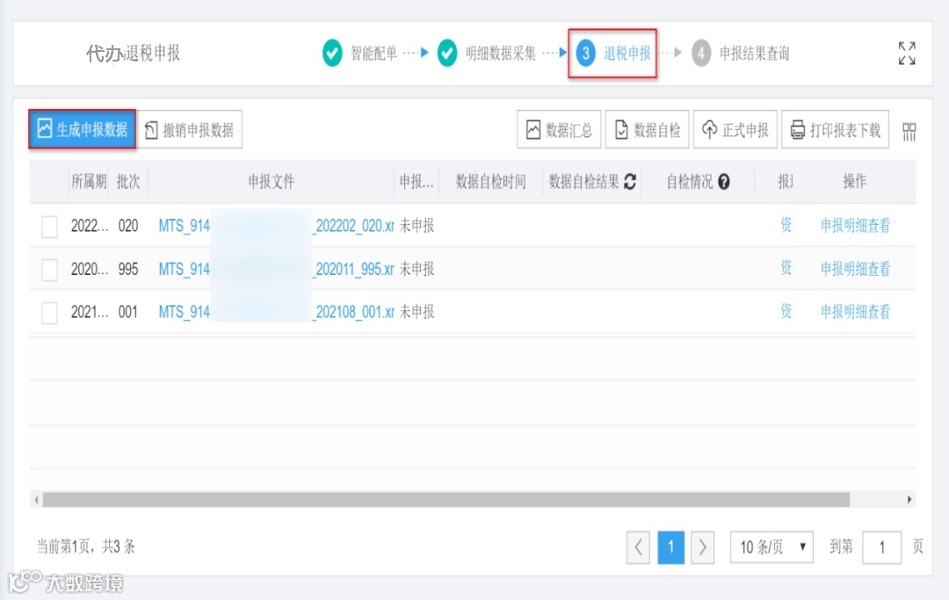Click 打印报表下载

836,129
